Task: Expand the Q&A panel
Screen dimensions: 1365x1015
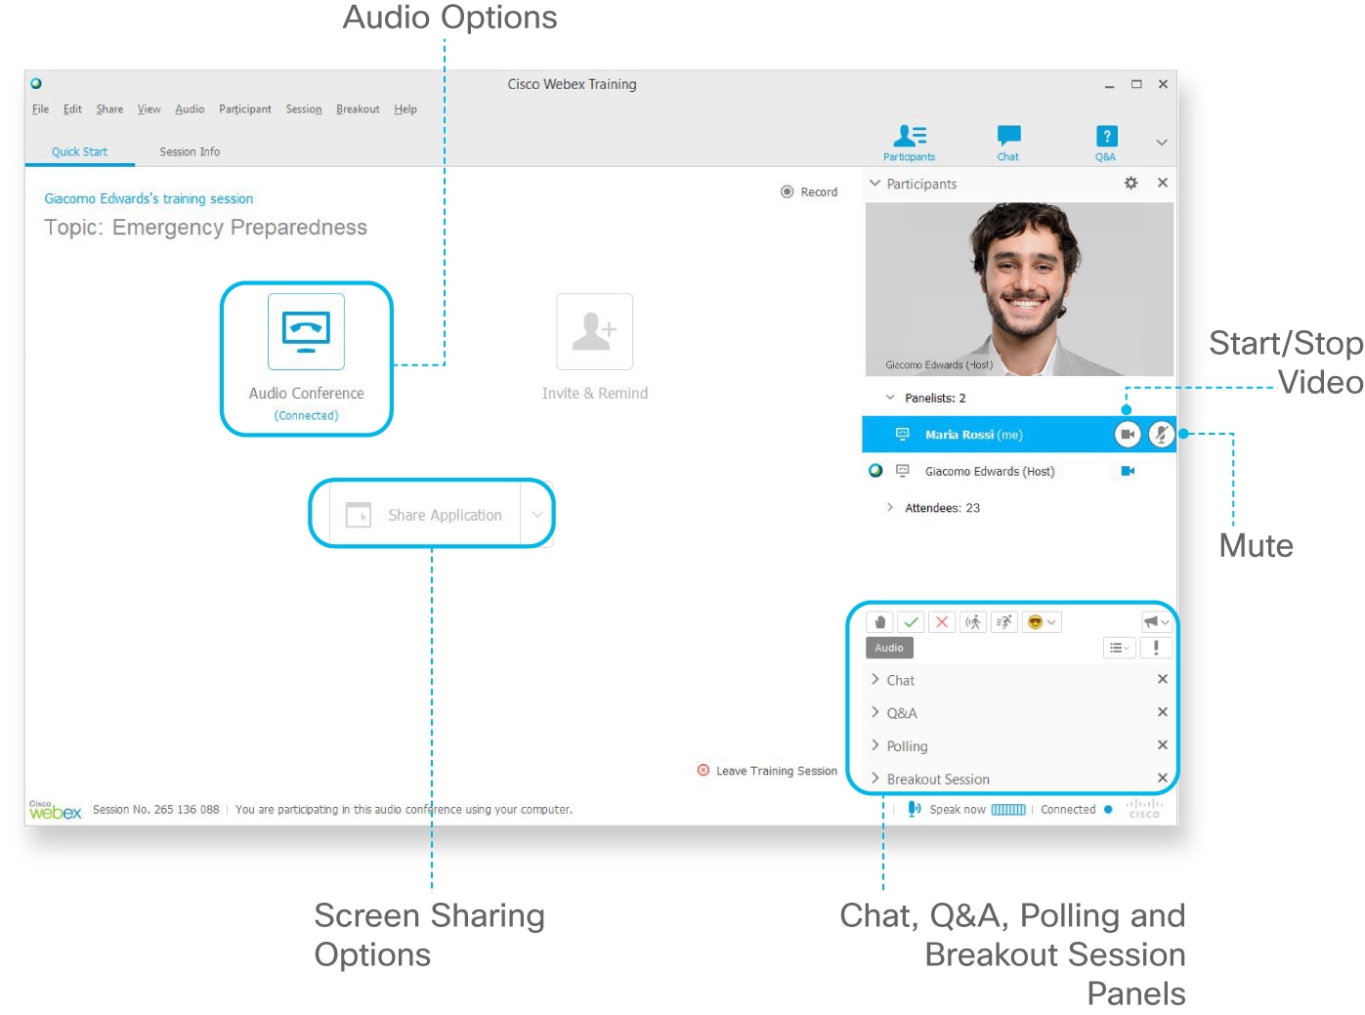Action: [875, 713]
